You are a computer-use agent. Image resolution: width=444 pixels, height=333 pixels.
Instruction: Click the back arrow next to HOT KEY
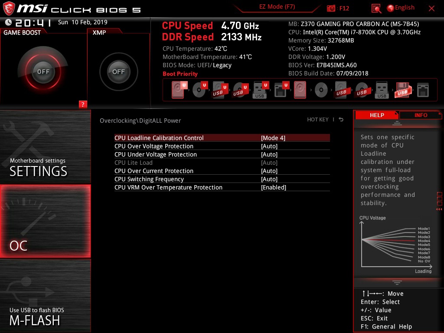pyautogui.click(x=341, y=120)
